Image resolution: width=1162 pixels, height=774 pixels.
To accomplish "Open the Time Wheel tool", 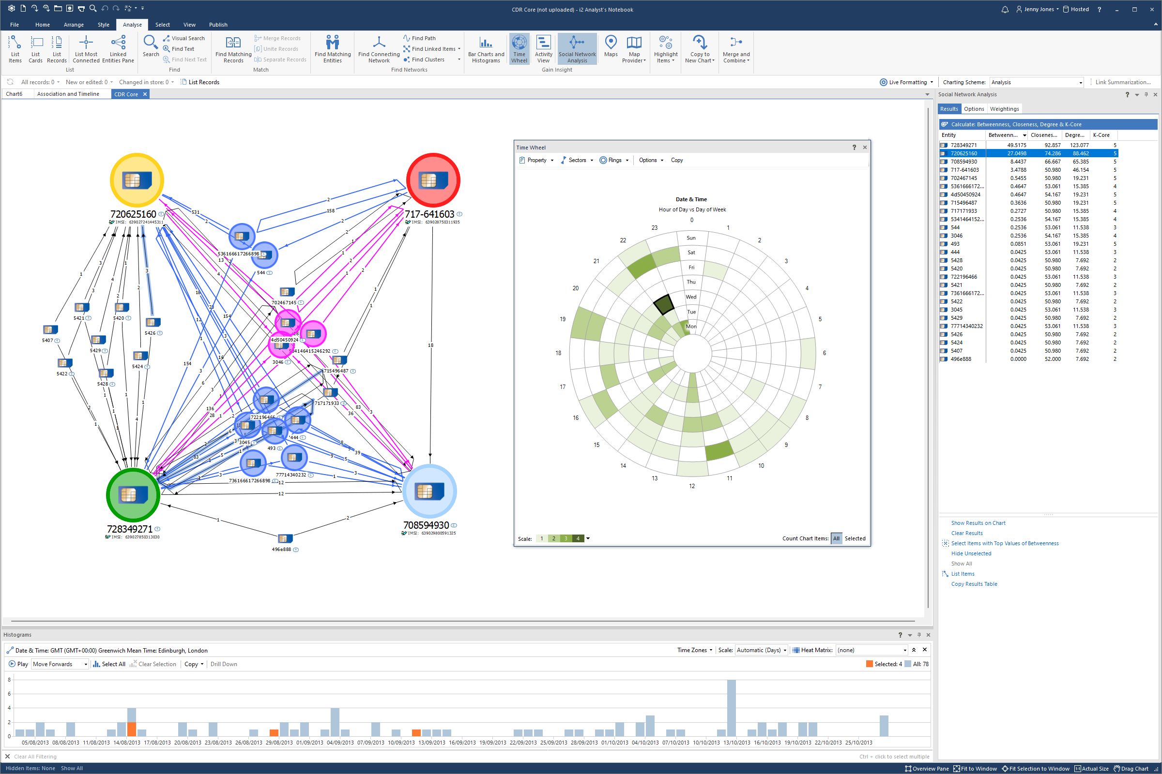I will tap(519, 48).
